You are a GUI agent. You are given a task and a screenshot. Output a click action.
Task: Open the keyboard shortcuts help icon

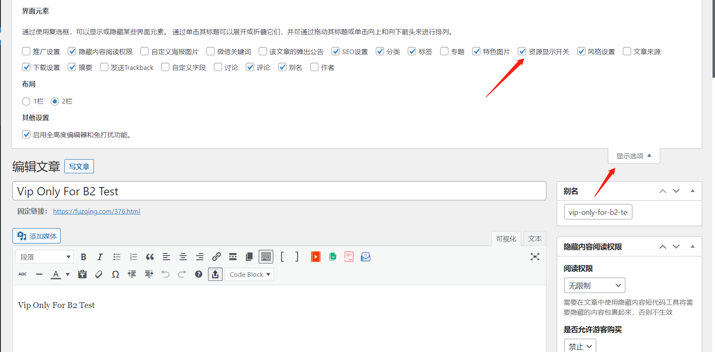(x=198, y=274)
